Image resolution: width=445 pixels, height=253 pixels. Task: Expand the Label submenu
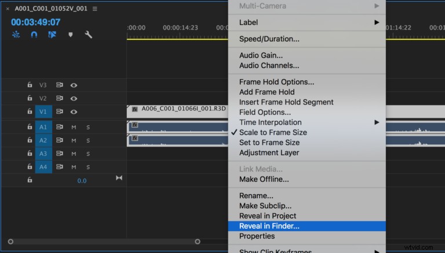point(307,23)
